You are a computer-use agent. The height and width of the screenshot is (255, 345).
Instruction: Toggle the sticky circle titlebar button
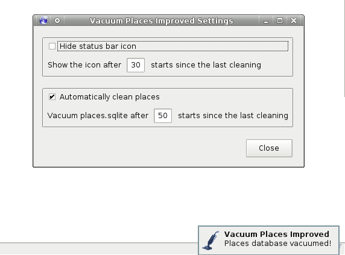(x=57, y=20)
